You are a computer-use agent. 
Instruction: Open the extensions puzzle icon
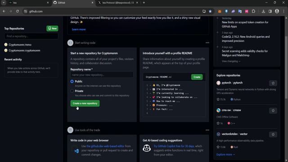253,11
